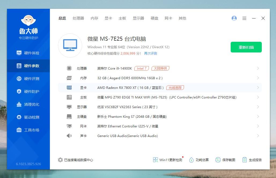Click the Intel 7 badge
The height and width of the screenshot is (178, 276).
[x=142, y=68]
